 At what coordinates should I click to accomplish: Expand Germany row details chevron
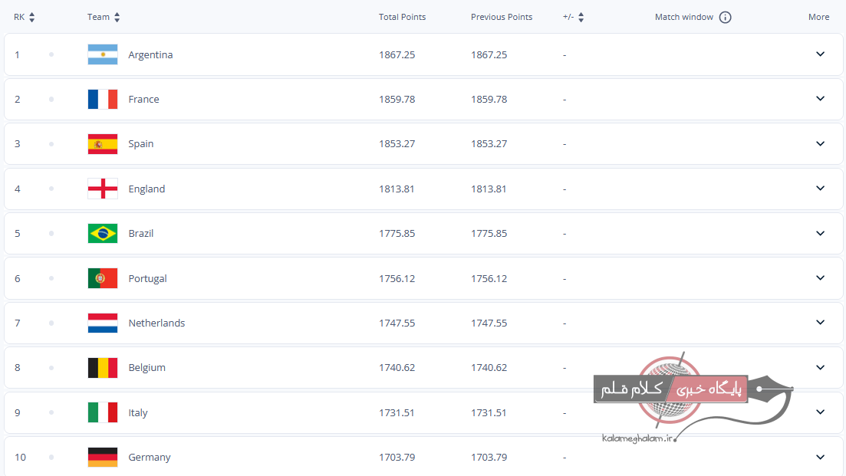[820, 457]
